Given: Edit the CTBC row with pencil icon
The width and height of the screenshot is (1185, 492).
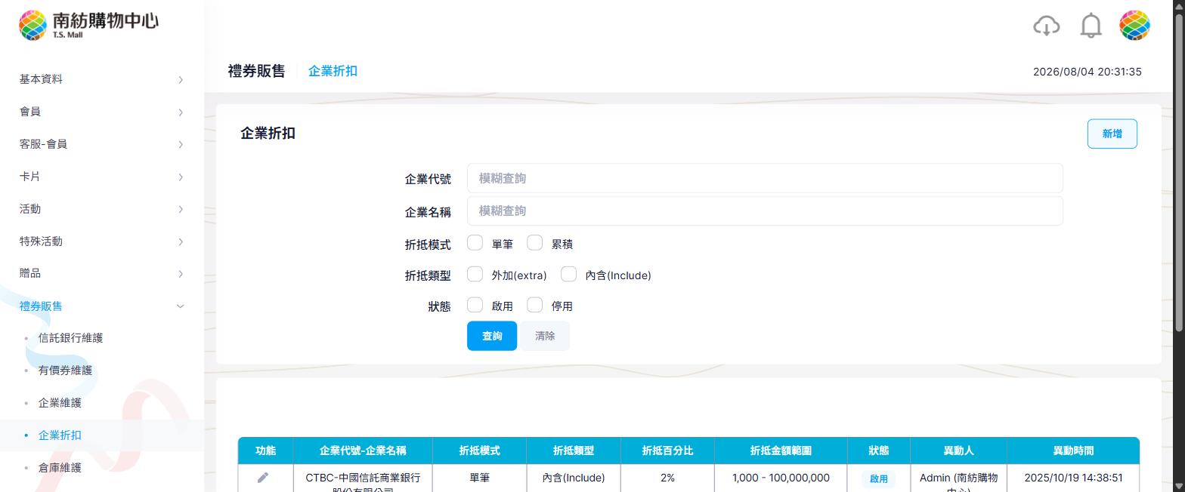Looking at the screenshot, I should [x=263, y=478].
